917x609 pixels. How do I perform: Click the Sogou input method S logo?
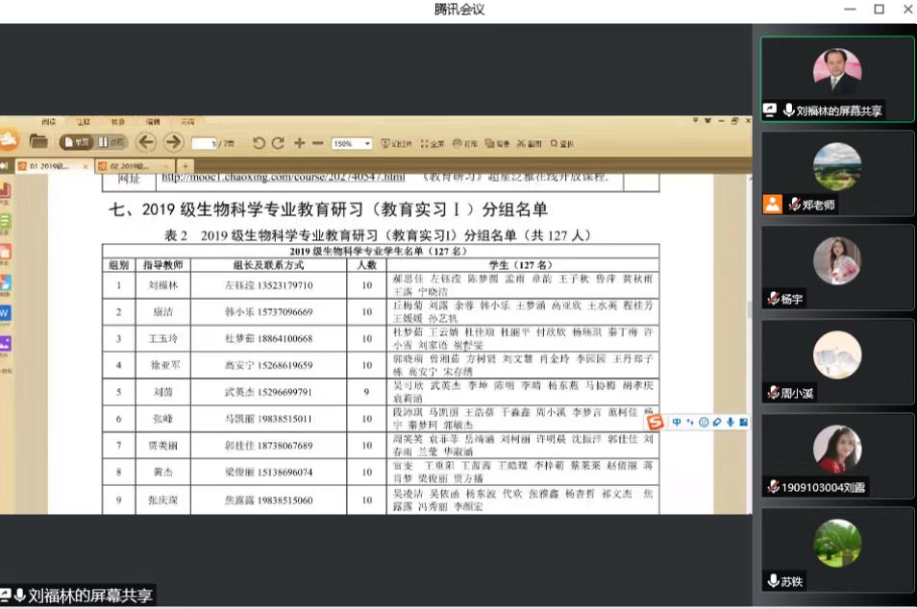click(x=656, y=423)
